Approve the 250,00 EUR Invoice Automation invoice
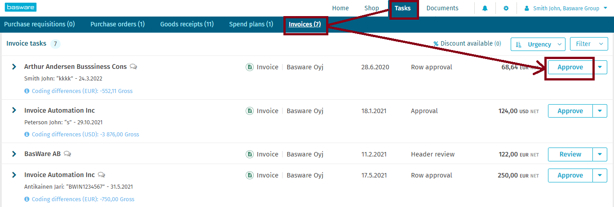 coord(570,175)
